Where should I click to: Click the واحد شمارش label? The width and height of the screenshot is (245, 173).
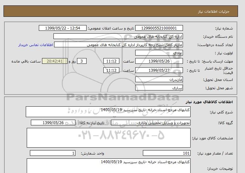93,154
